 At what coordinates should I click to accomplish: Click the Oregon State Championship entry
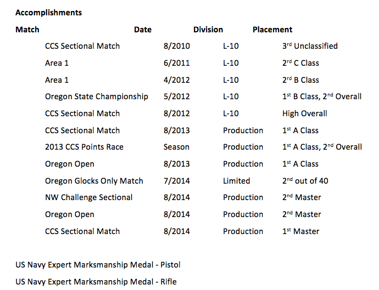click(x=97, y=96)
